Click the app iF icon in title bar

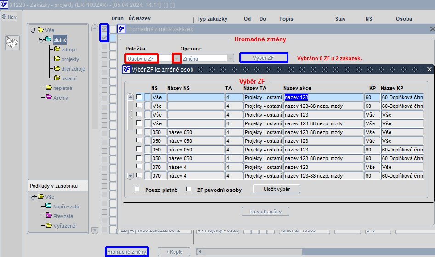[x=4, y=5]
